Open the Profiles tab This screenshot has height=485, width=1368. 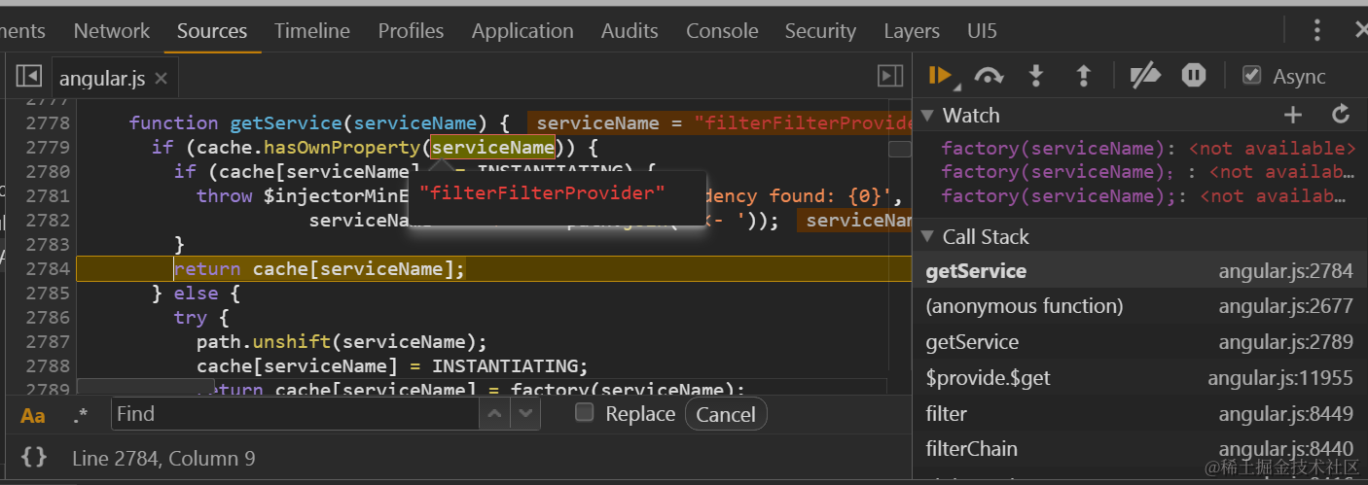pos(411,31)
